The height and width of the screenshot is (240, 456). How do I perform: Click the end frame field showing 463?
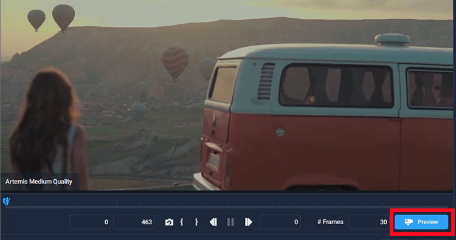point(134,222)
